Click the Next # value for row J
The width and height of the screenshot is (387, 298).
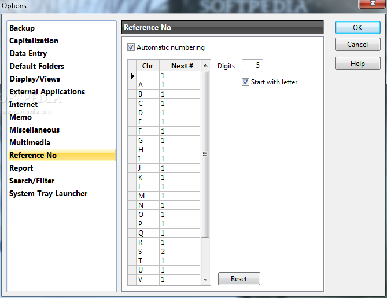point(180,168)
